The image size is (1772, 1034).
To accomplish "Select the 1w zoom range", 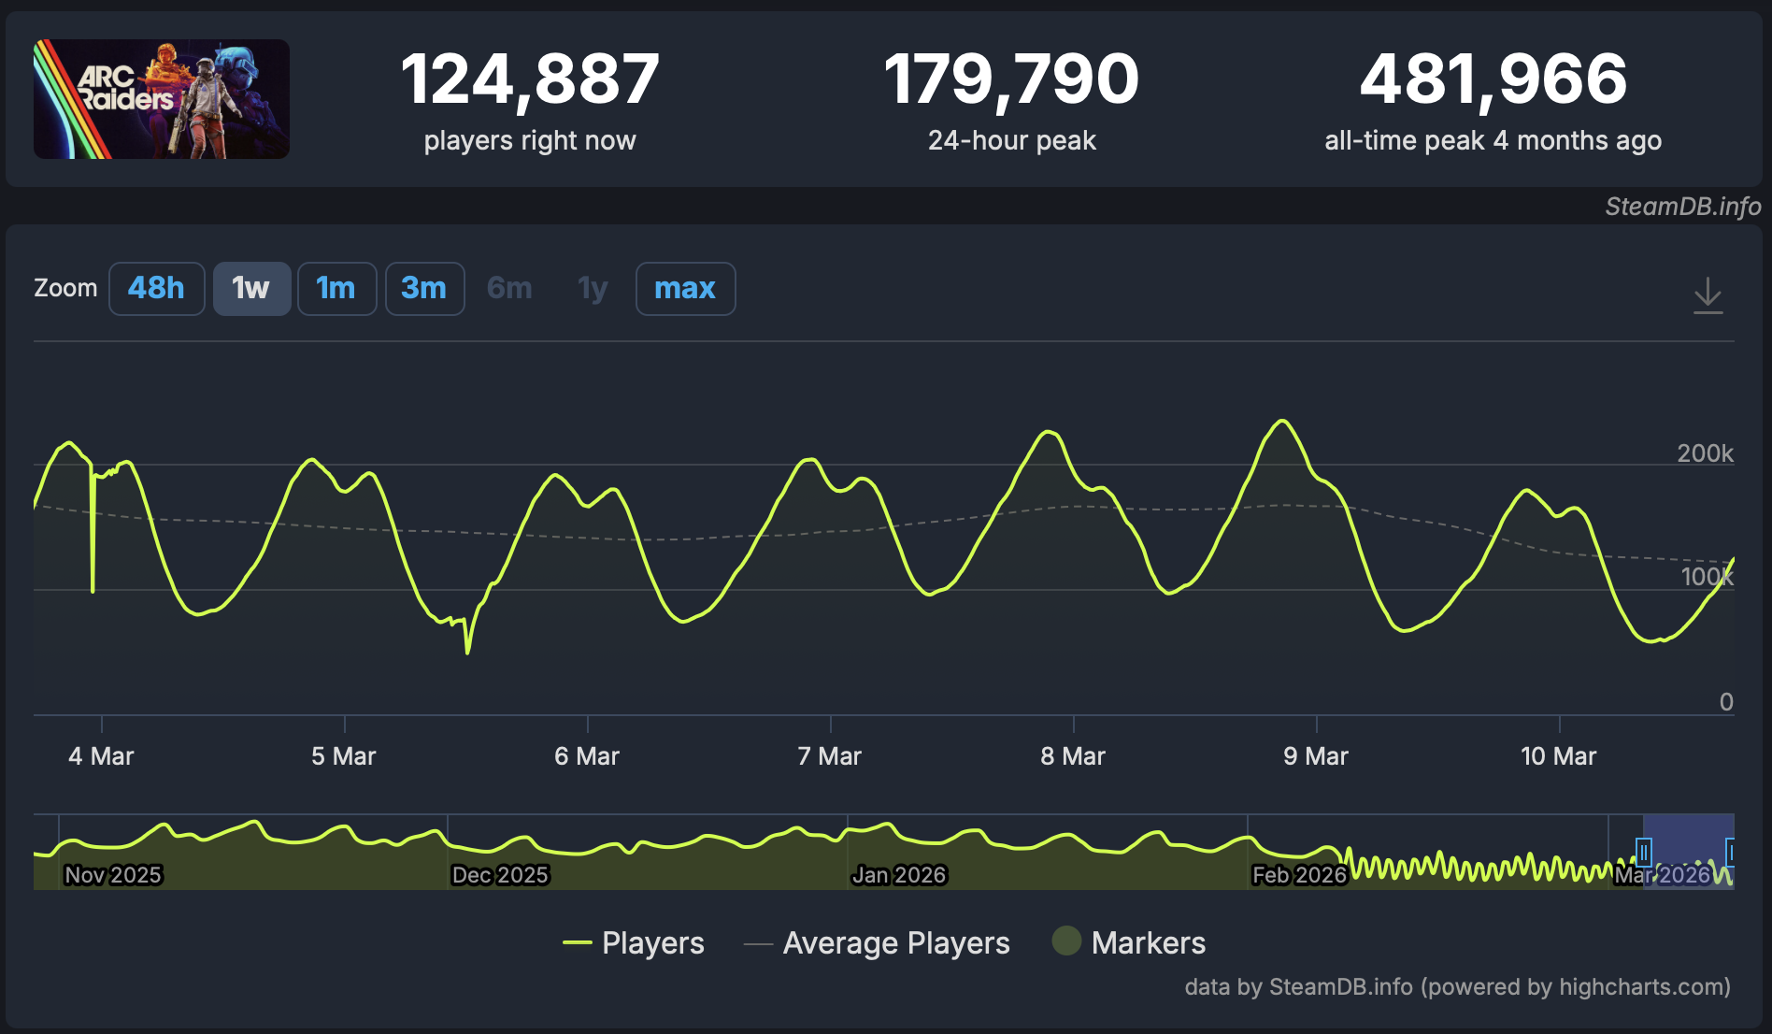I will pos(251,289).
